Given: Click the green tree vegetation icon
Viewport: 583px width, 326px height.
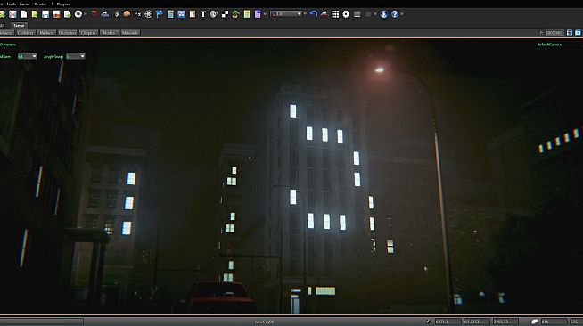Looking at the screenshot, I should (x=235, y=14).
